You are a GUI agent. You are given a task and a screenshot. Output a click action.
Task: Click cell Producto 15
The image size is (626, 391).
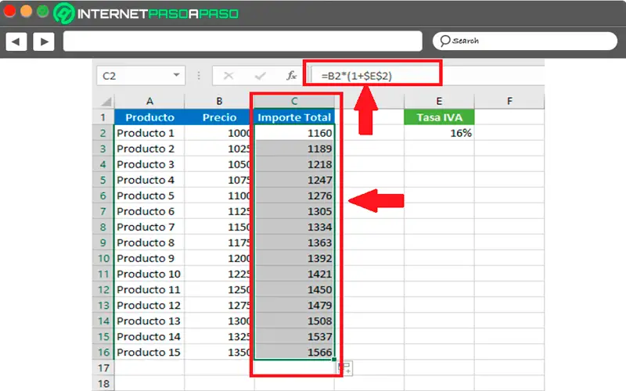[x=149, y=353]
